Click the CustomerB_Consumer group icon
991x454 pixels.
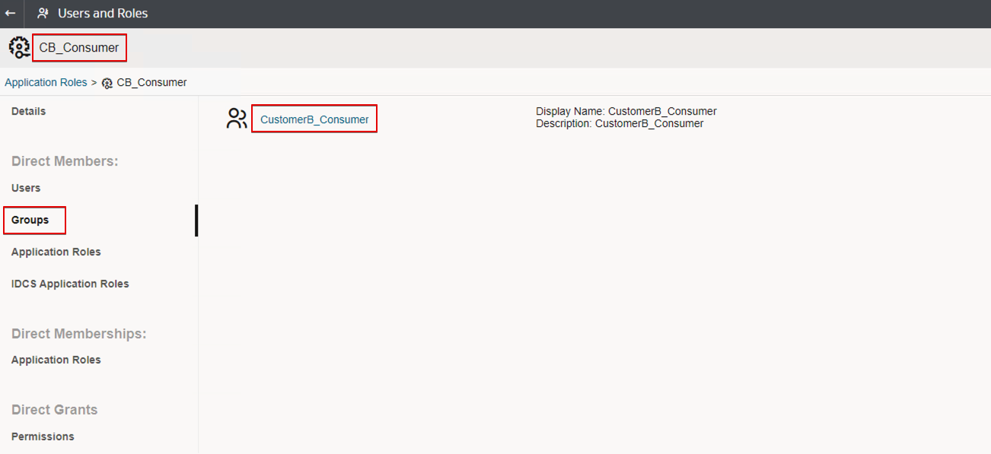[x=237, y=119]
